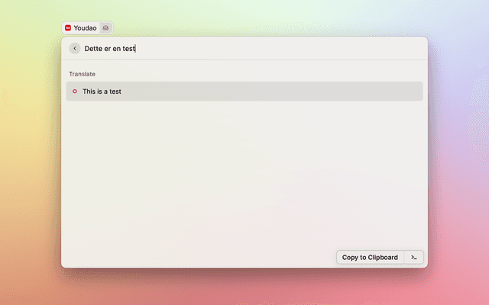
Task: Click the "Youdao" extension name label
Action: pyautogui.click(x=85, y=27)
